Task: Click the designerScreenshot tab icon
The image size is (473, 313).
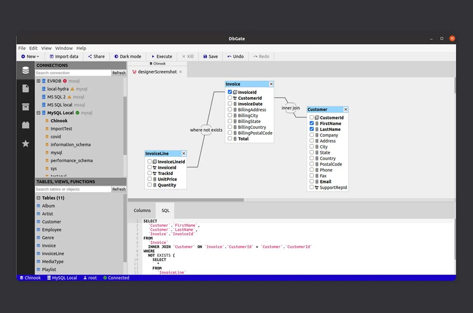Action: 134,72
